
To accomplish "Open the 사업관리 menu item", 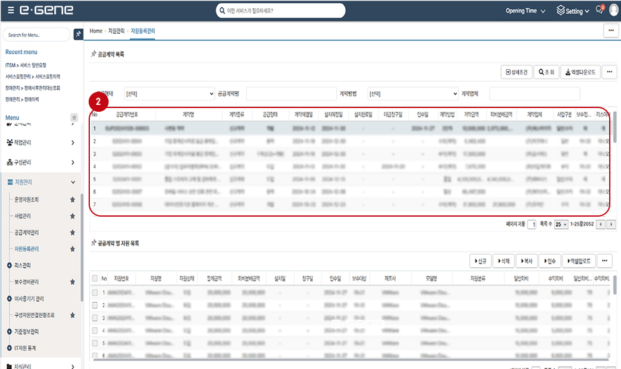I will point(22,216).
